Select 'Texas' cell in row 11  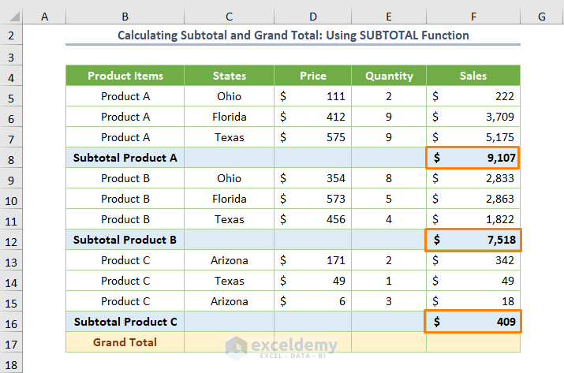tap(229, 219)
